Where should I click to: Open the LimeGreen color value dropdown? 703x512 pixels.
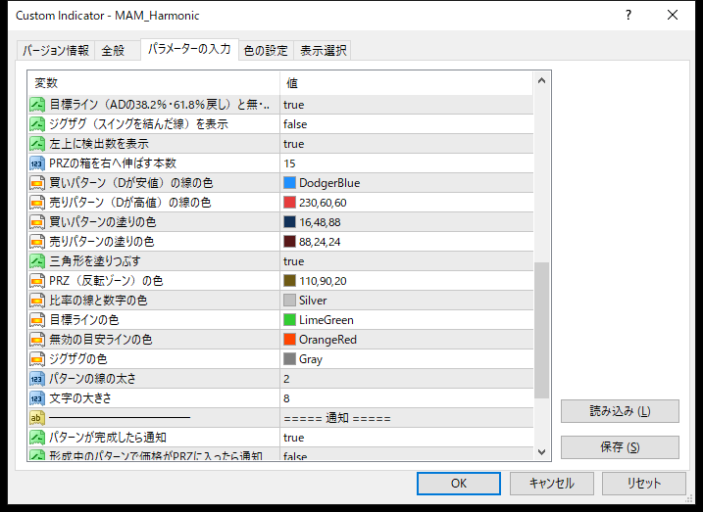tap(406, 320)
